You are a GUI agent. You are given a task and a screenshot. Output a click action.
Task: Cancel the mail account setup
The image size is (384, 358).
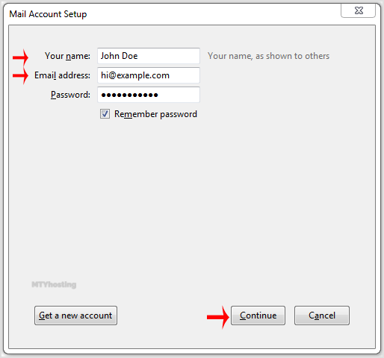322,315
